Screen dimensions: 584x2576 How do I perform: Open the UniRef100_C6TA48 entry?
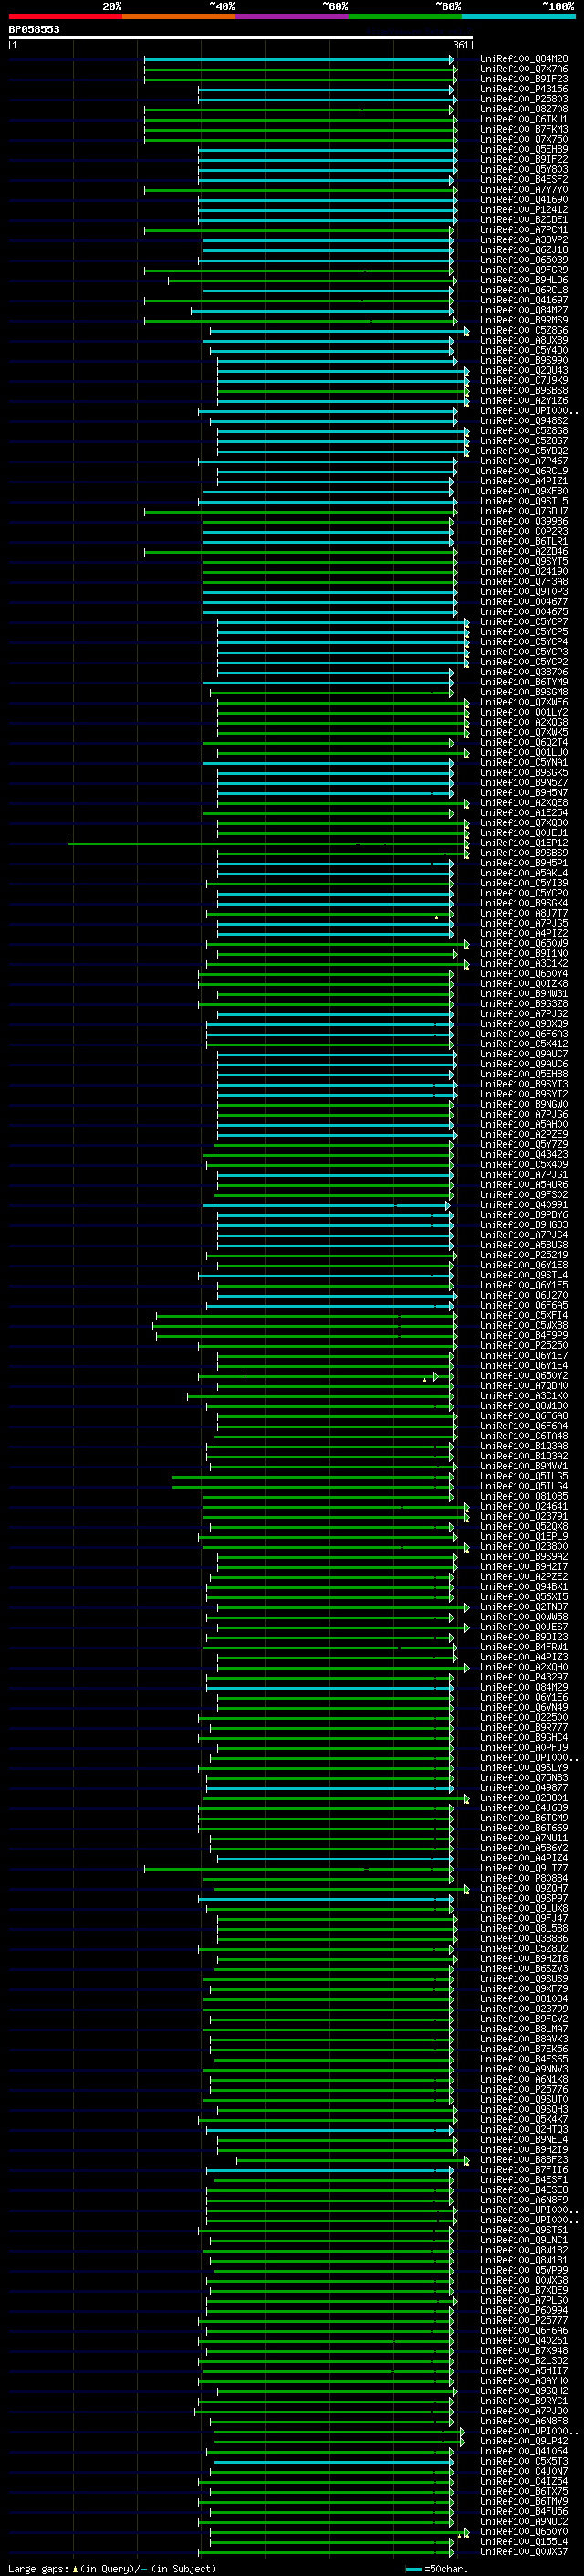tap(524, 1436)
